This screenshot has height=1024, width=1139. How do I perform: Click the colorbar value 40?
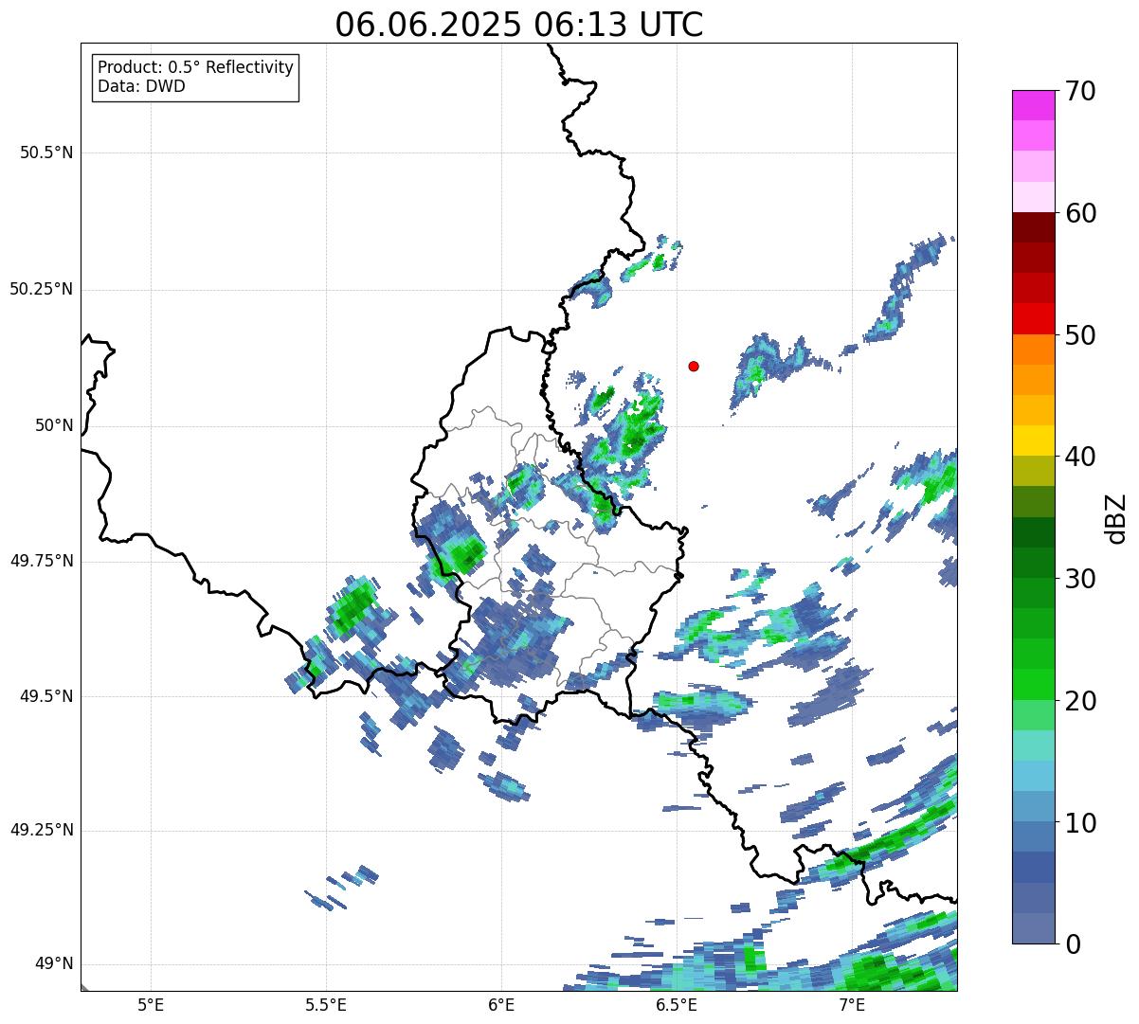[x=1080, y=457]
